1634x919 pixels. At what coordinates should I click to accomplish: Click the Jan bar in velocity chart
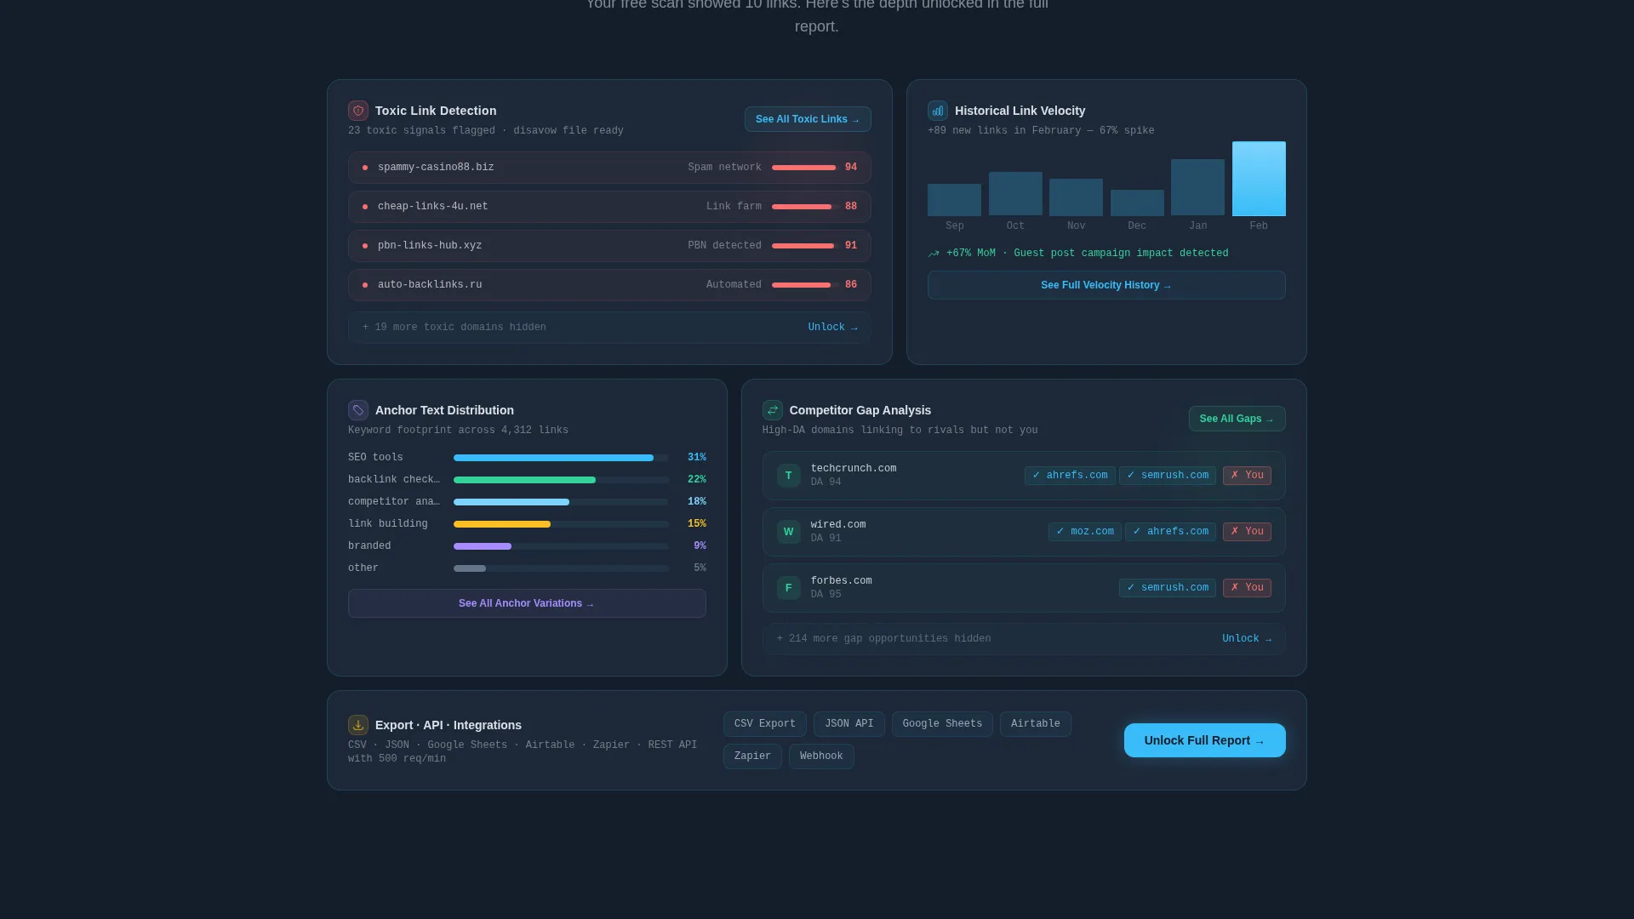coord(1197,187)
